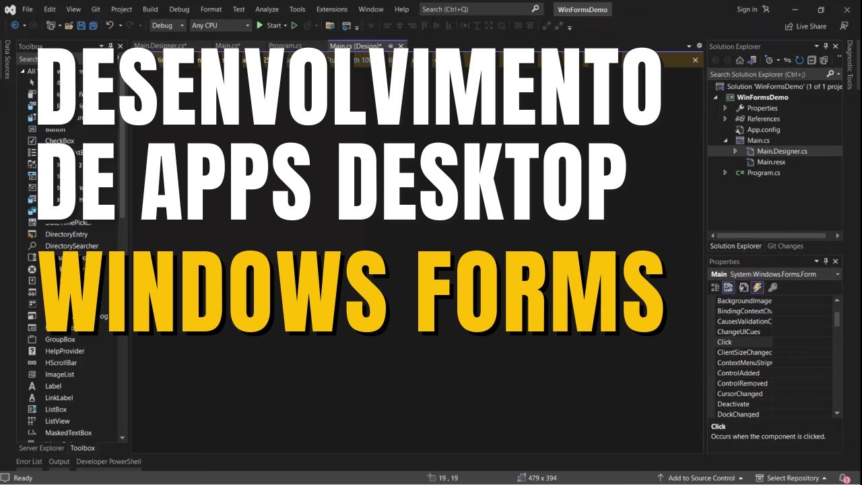Expand the Main.Designer.cs node
The image size is (862, 485).
click(735, 151)
